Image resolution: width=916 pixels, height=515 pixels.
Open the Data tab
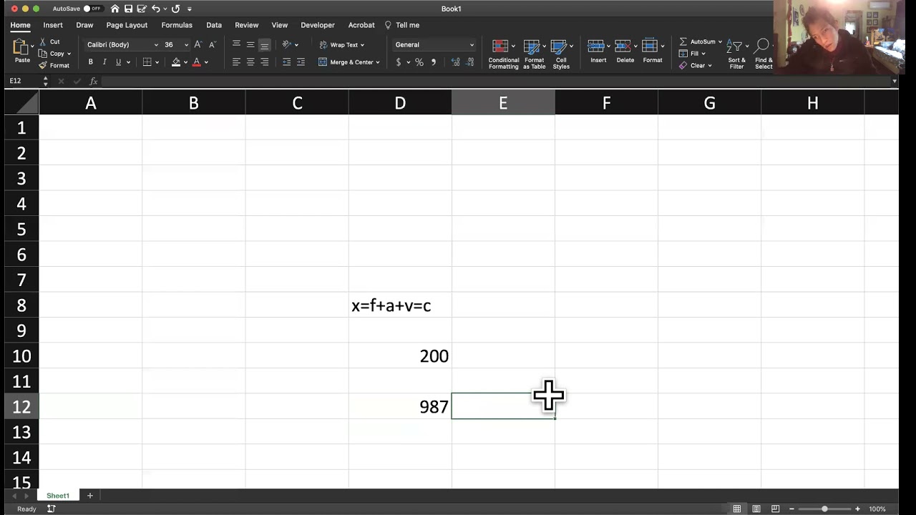214,25
